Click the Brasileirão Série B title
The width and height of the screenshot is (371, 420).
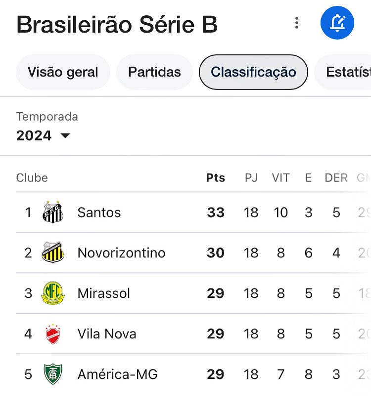(117, 25)
